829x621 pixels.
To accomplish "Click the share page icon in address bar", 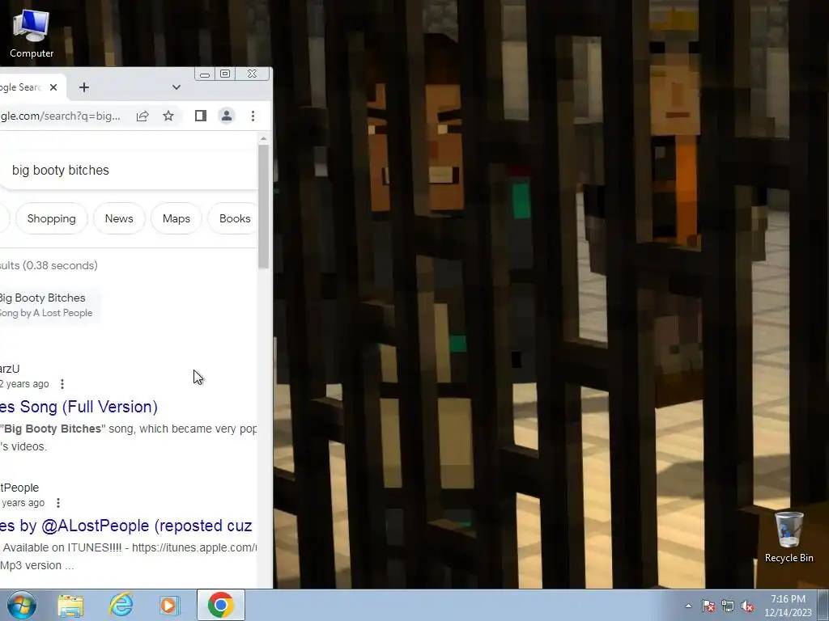I will [142, 116].
